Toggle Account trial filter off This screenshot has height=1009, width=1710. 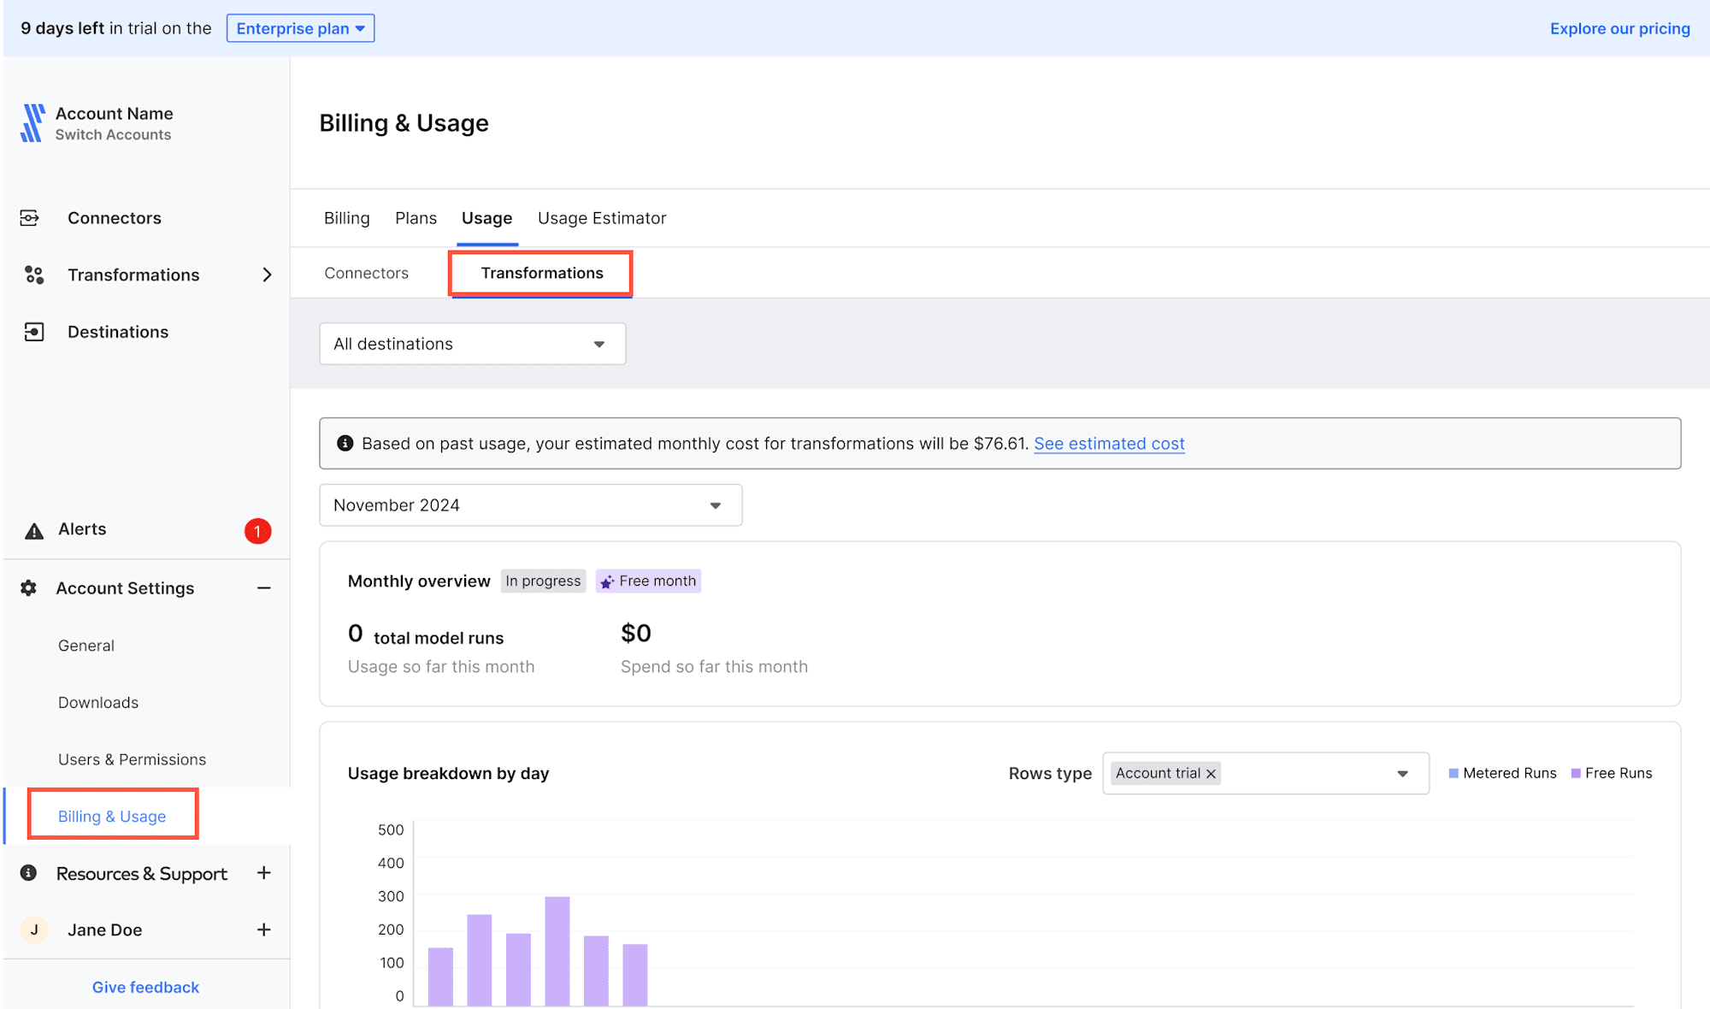[x=1209, y=772]
